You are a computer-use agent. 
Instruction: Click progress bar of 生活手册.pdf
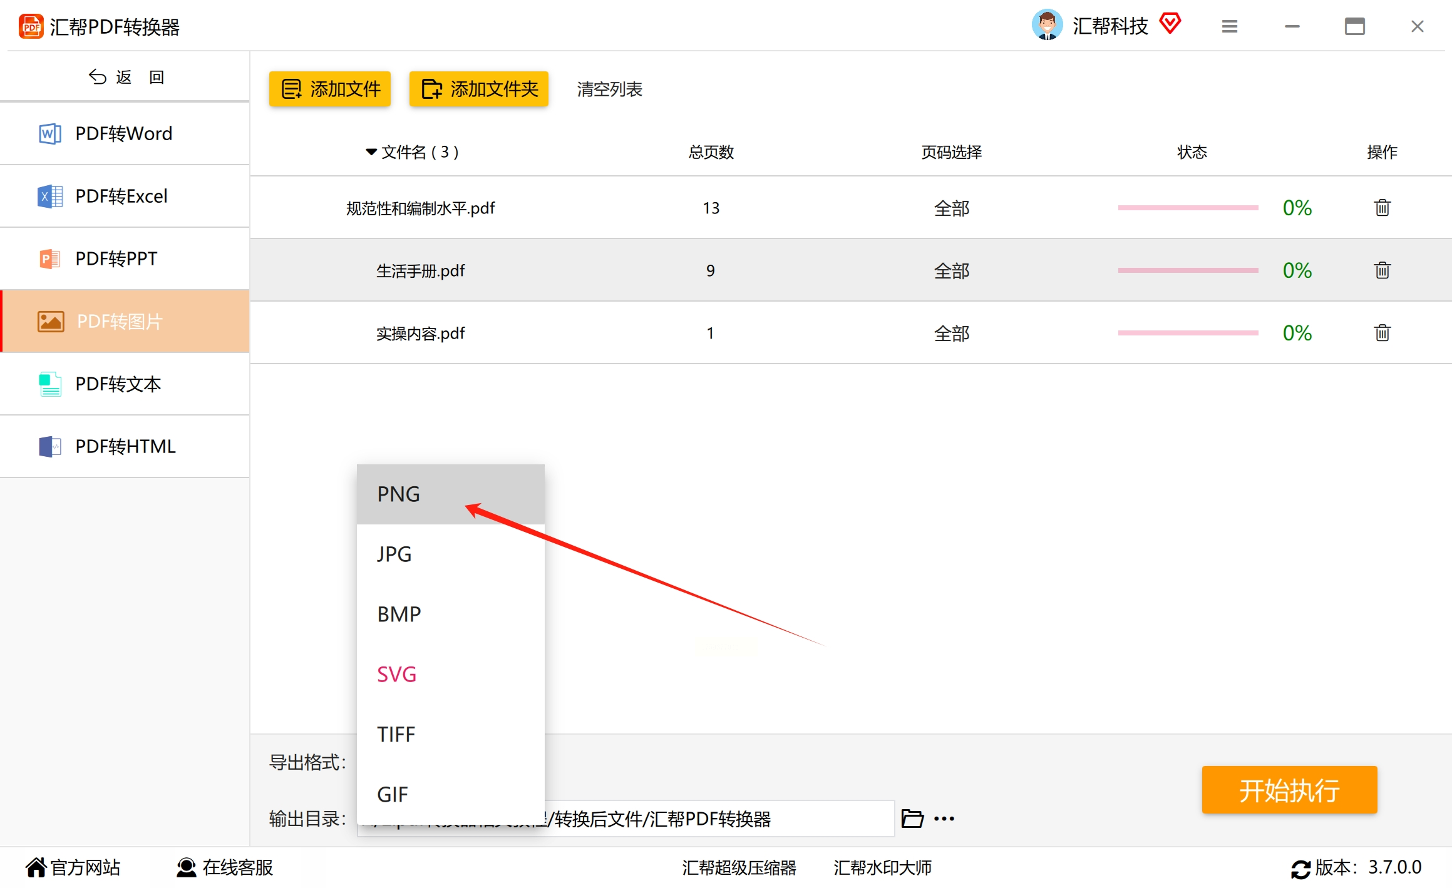(1188, 270)
